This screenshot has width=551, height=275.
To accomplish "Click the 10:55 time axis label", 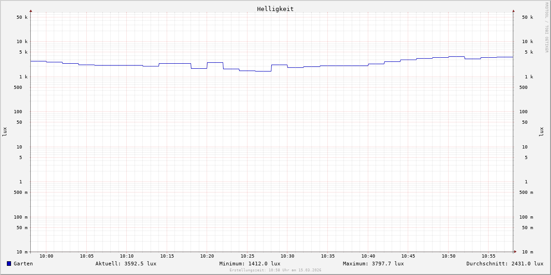I will click(x=489, y=256).
